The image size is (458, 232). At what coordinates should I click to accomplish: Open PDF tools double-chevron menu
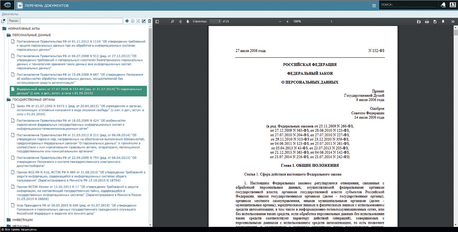click(453, 22)
